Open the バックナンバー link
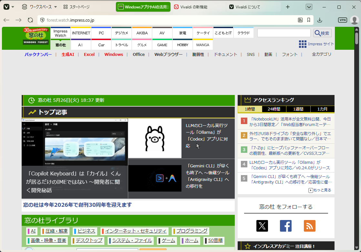 [38, 54]
